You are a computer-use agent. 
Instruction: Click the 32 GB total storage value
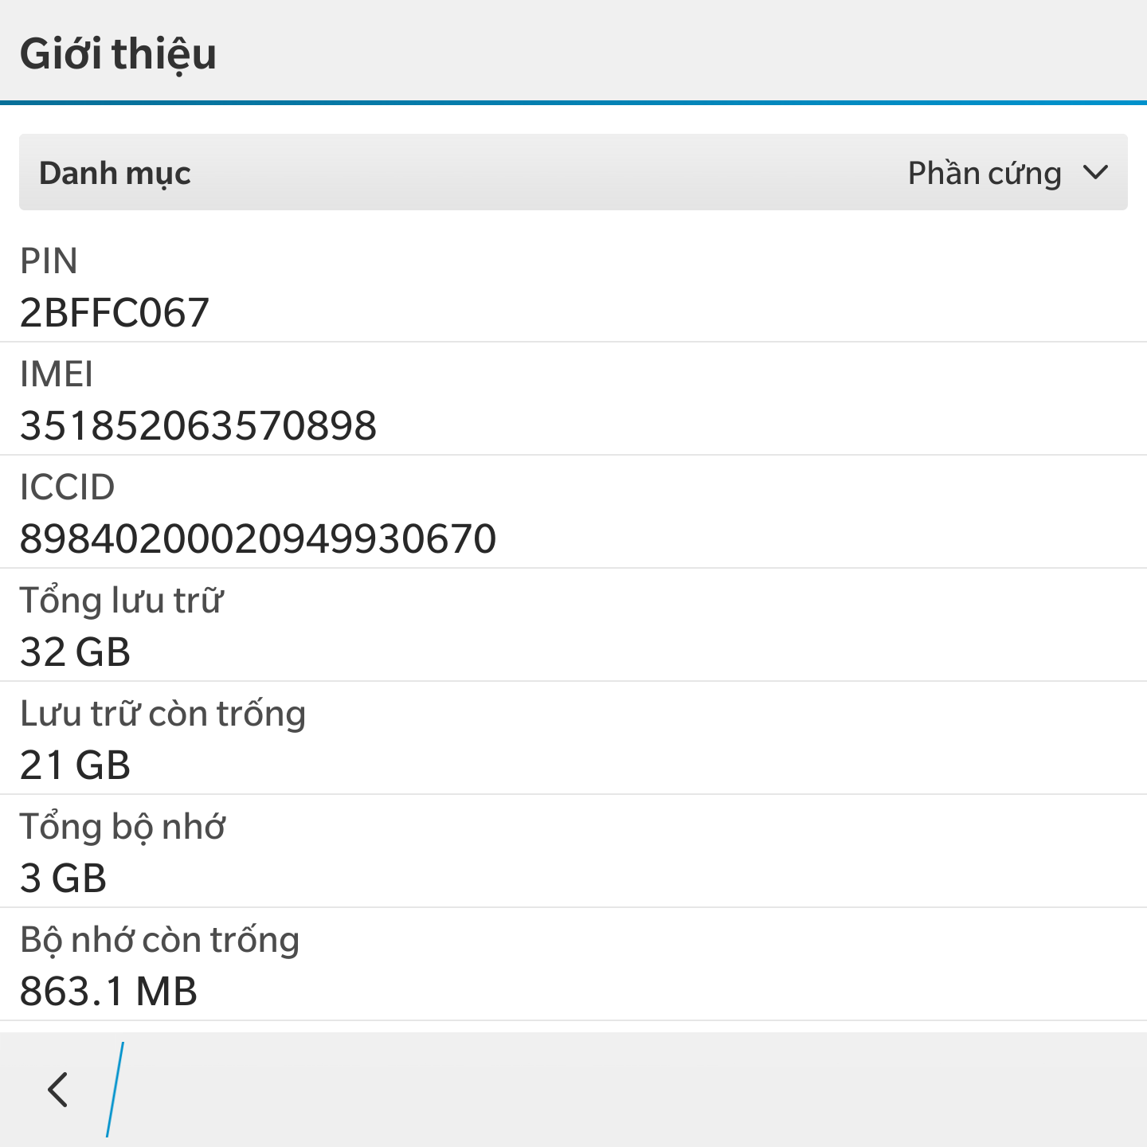coord(75,652)
